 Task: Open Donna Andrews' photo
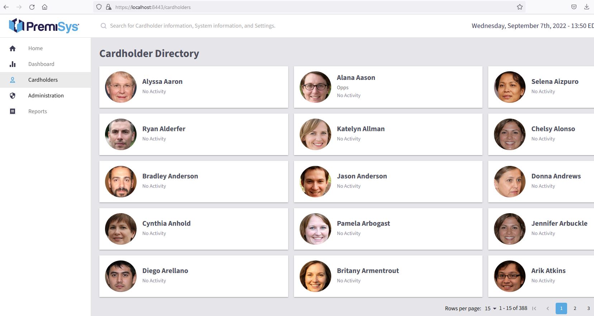coord(510,182)
